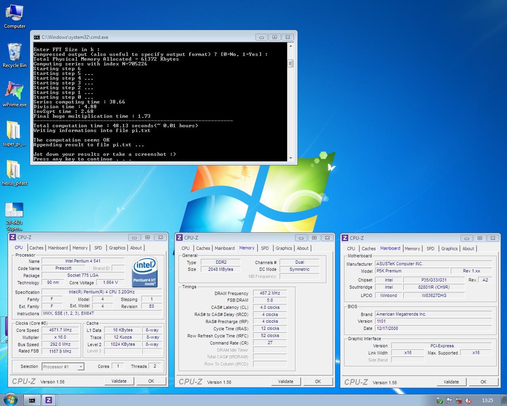Click OK in the Mainboard window
Screen dimensions: 507x406
coord(483,382)
